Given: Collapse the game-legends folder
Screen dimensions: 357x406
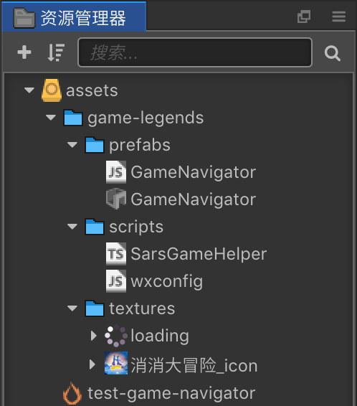Looking at the screenshot, I should tap(51, 118).
